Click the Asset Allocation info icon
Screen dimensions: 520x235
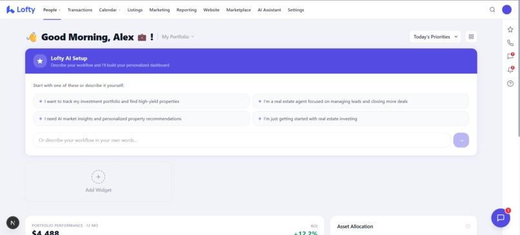pyautogui.click(x=468, y=227)
